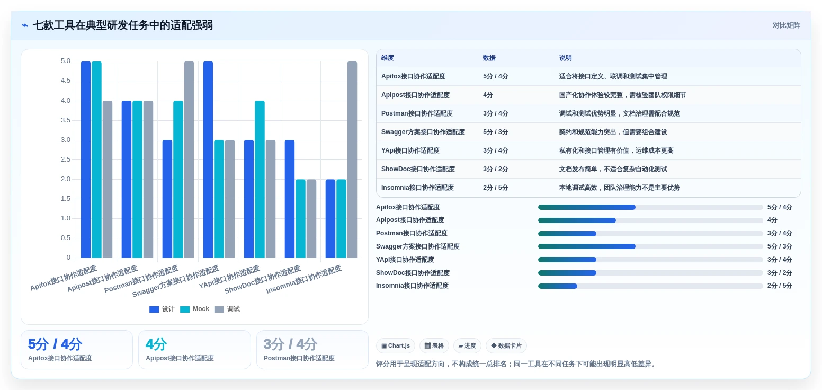Viewport: 822px width, 390px height.
Task: Click the 5.0 y-axis tick label
Action: tap(66, 61)
